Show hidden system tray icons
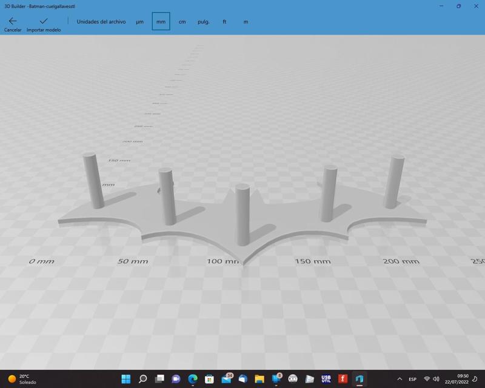Screen dimensions: 485x388 400,379
